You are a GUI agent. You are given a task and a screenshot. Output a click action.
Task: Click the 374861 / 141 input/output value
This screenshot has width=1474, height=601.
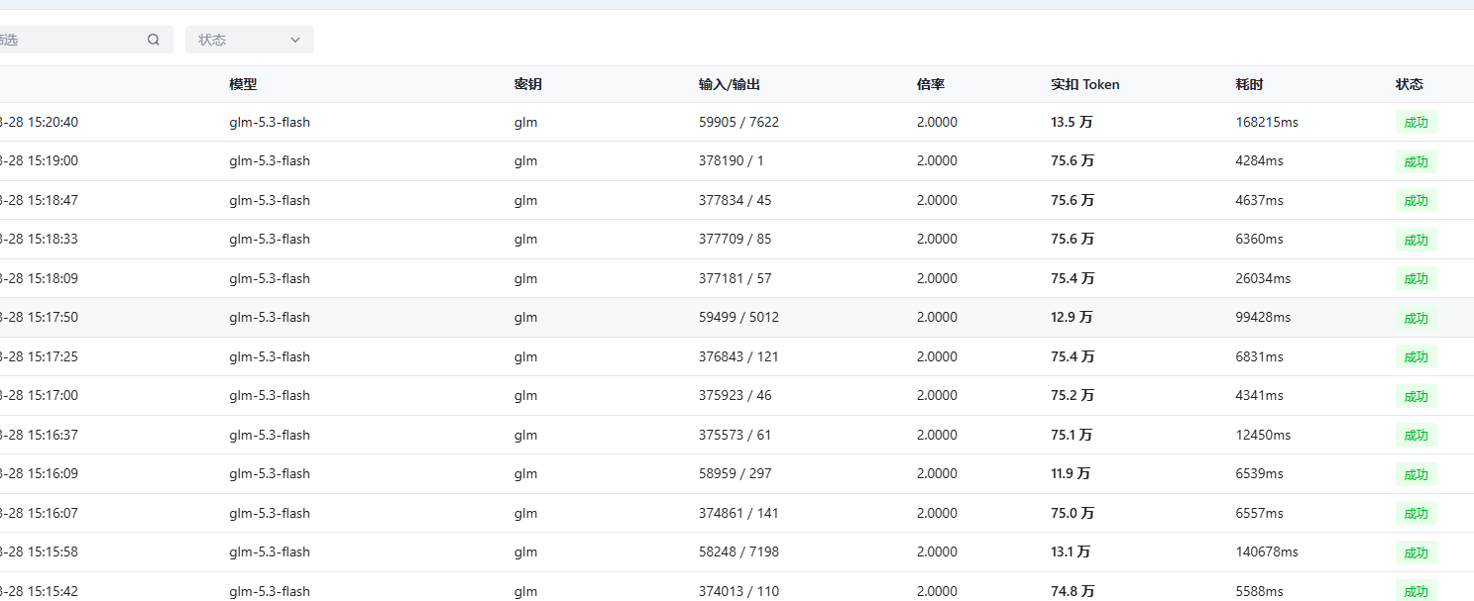tap(738, 513)
